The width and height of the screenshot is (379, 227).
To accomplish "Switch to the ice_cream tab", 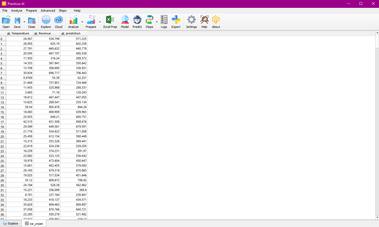I will (34, 224).
